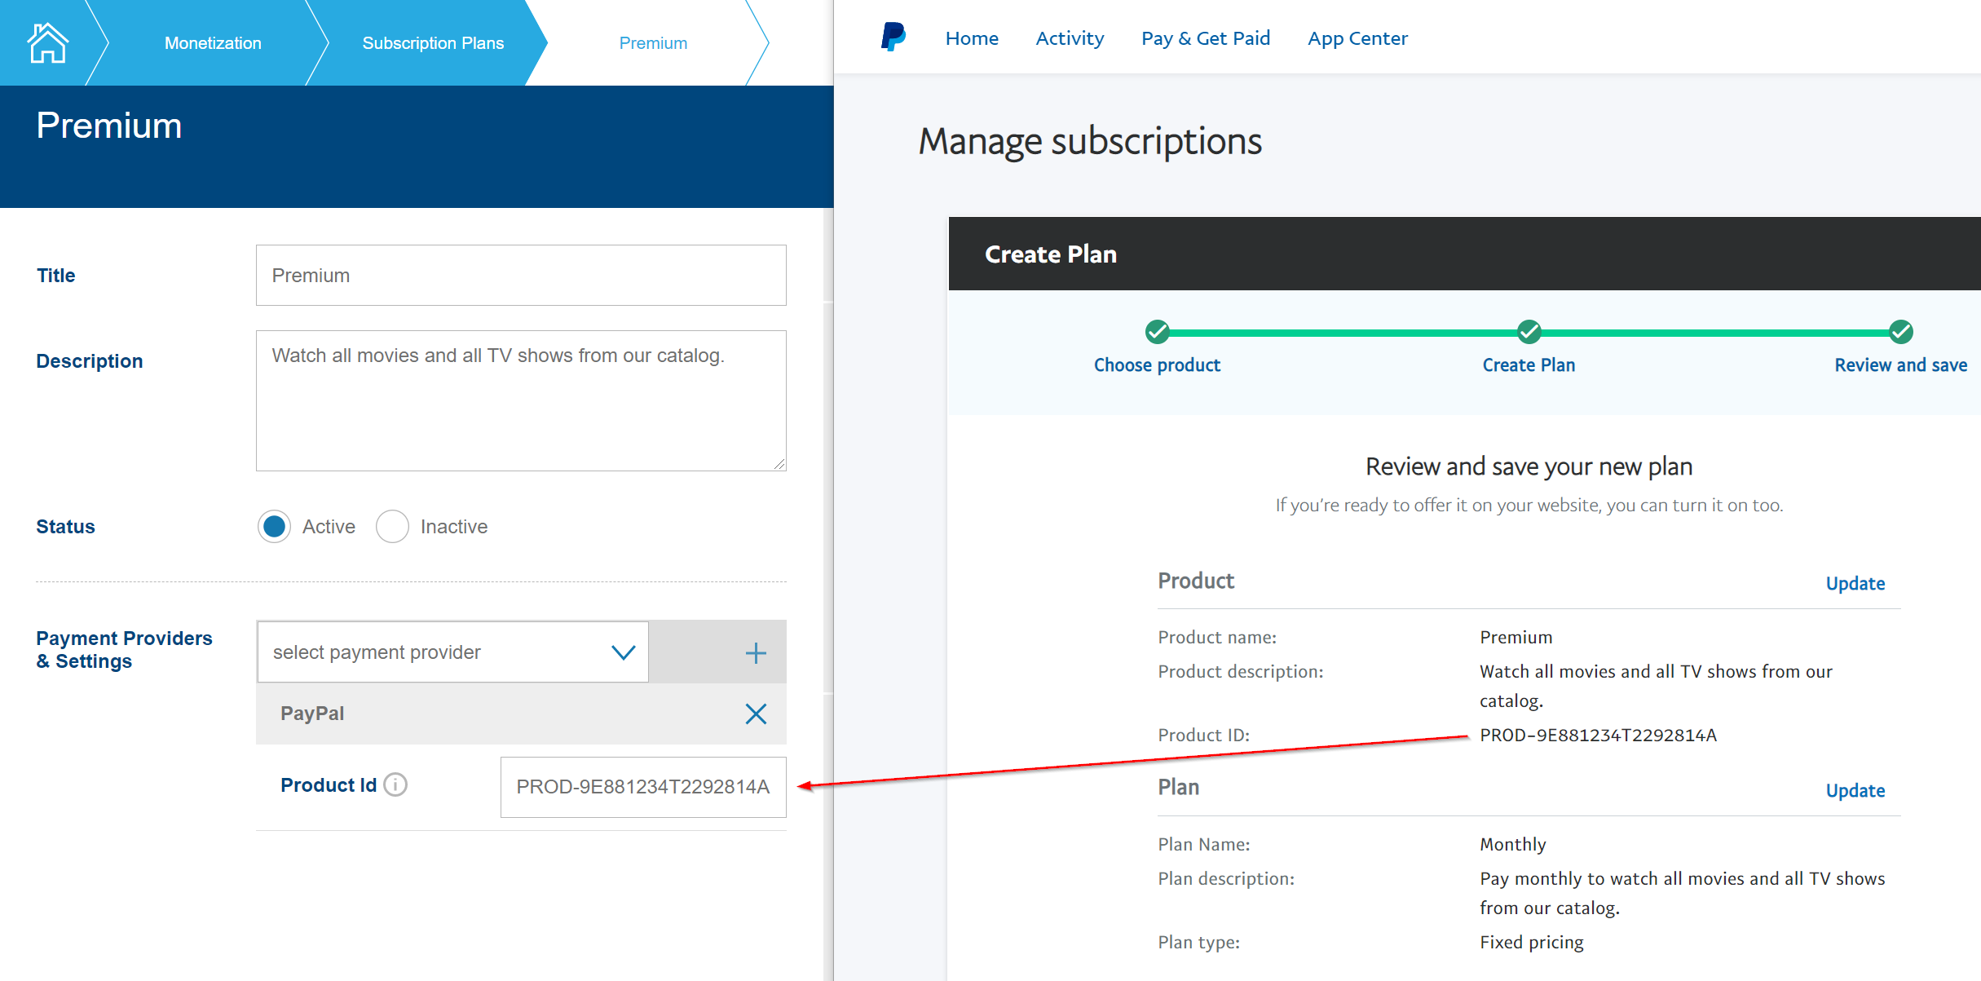This screenshot has width=1981, height=981.
Task: Click the PayPal logo icon
Action: pos(893,38)
